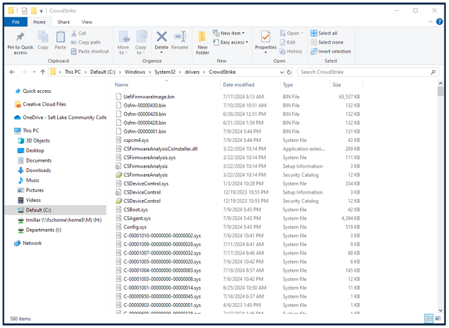Open the Open button dropdown arrow

point(302,33)
